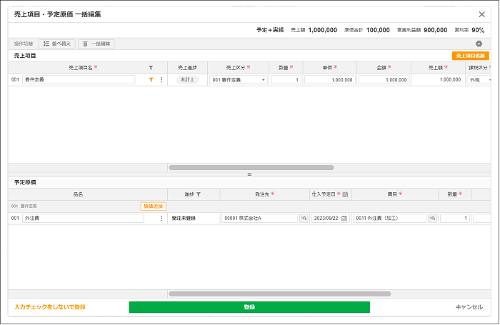Open three-dot menu in 外注費 row

coord(161,218)
